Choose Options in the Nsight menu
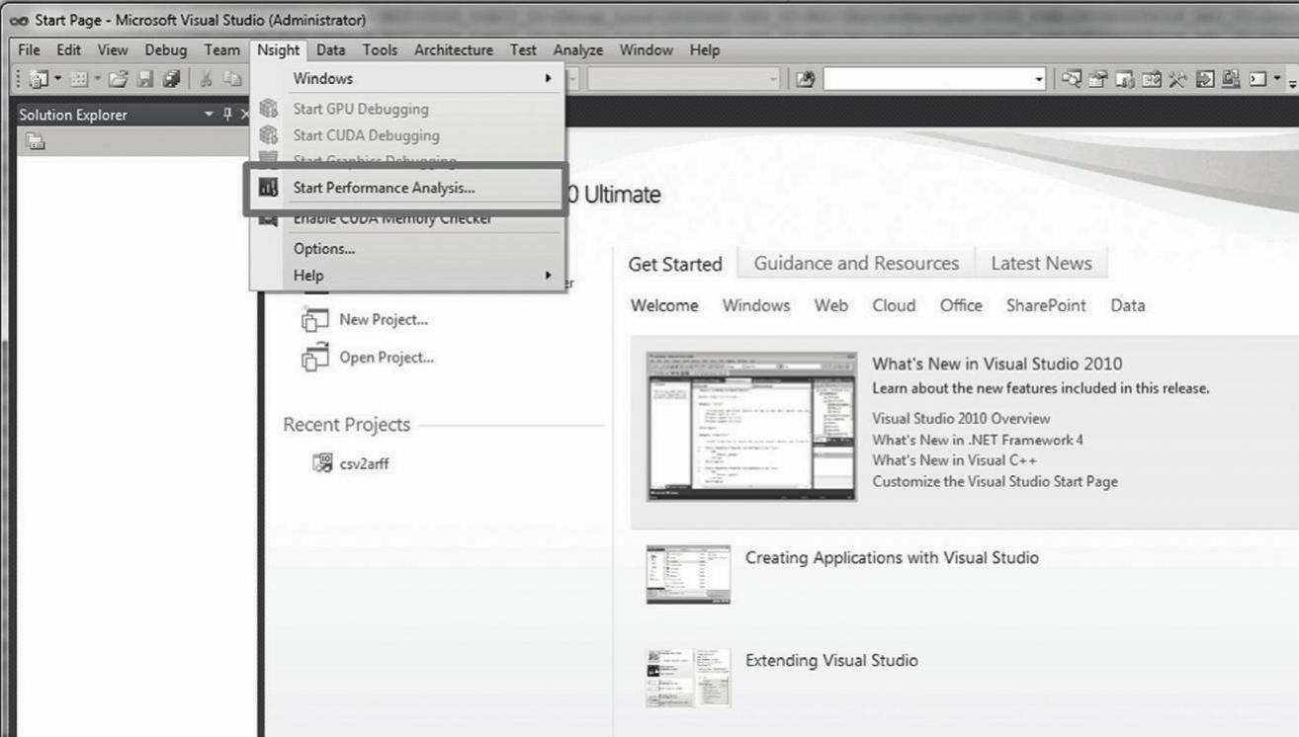Image resolution: width=1299 pixels, height=737 pixels. pyautogui.click(x=407, y=249)
